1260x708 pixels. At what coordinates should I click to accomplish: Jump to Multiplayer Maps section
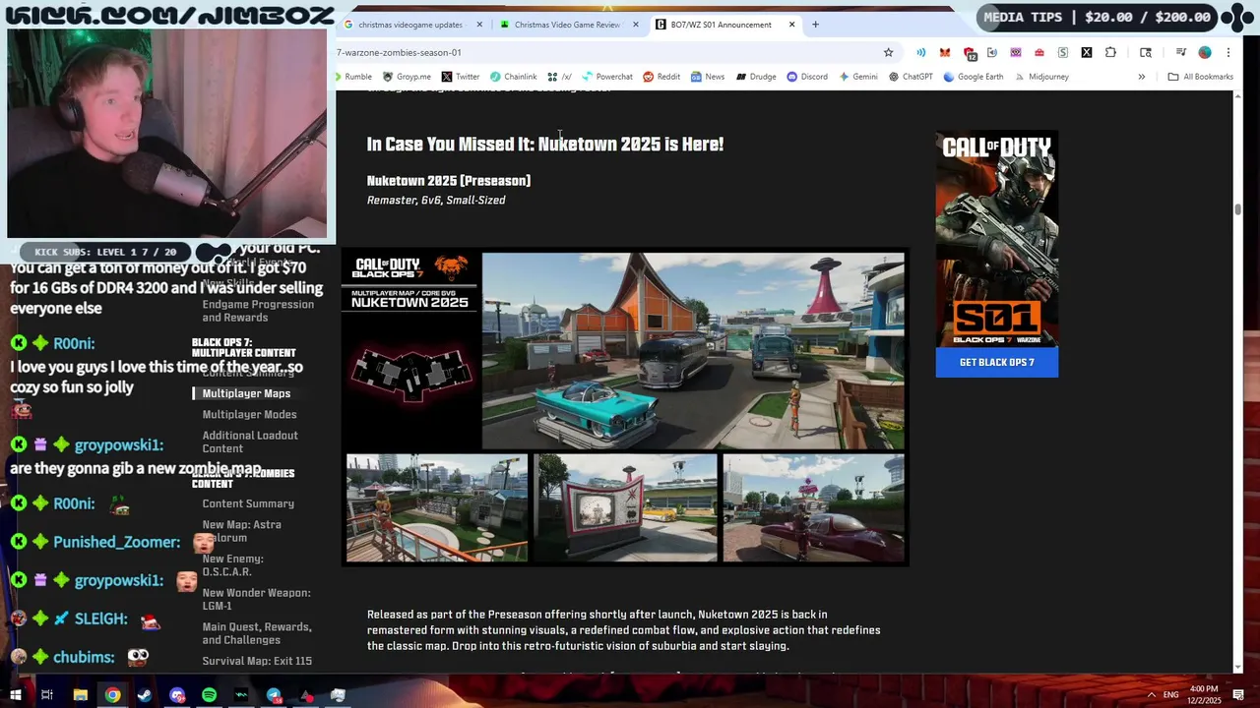(x=246, y=393)
